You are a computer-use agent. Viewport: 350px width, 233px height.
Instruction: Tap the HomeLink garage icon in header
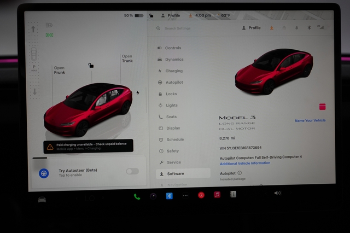pyautogui.click(x=284, y=28)
